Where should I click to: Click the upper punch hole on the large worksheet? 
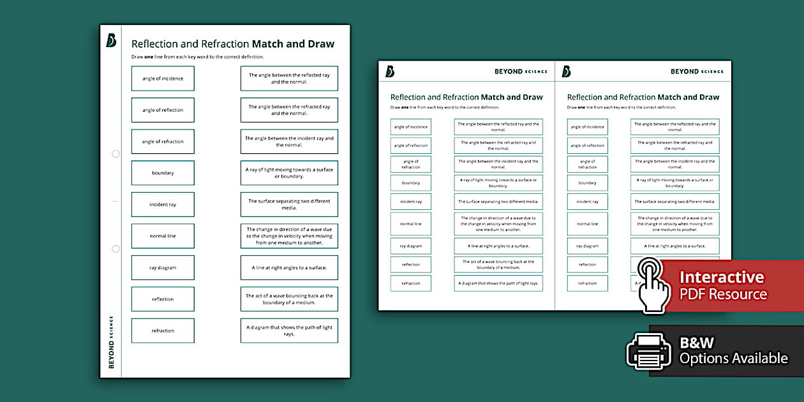click(115, 154)
